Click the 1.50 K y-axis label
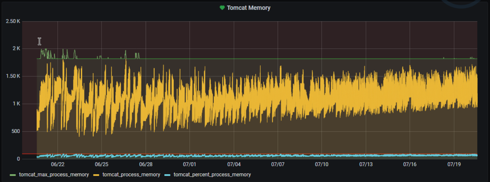The width and height of the screenshot is (490, 182). (13, 76)
